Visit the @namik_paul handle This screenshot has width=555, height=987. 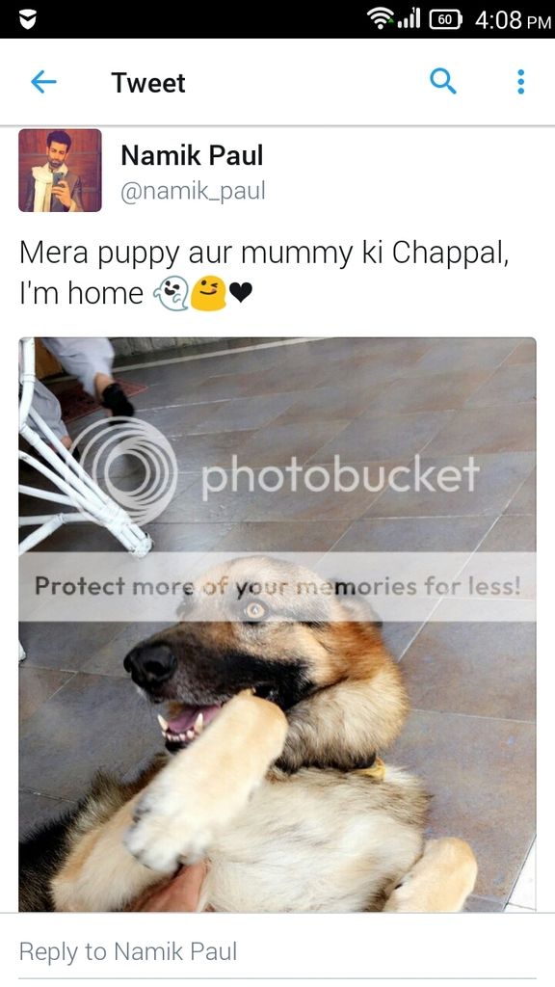[193, 191]
